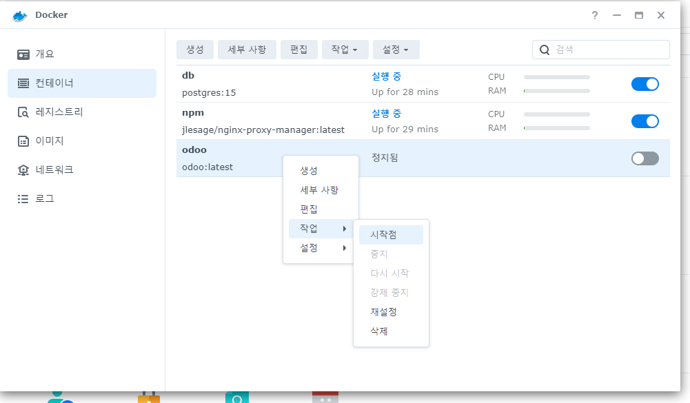Click the 정지됨 status of odoo
The width and height of the screenshot is (690, 403).
pos(385,158)
